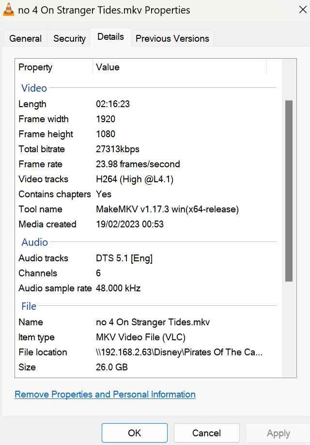Select the Details tab
This screenshot has width=310, height=445.
tap(110, 37)
